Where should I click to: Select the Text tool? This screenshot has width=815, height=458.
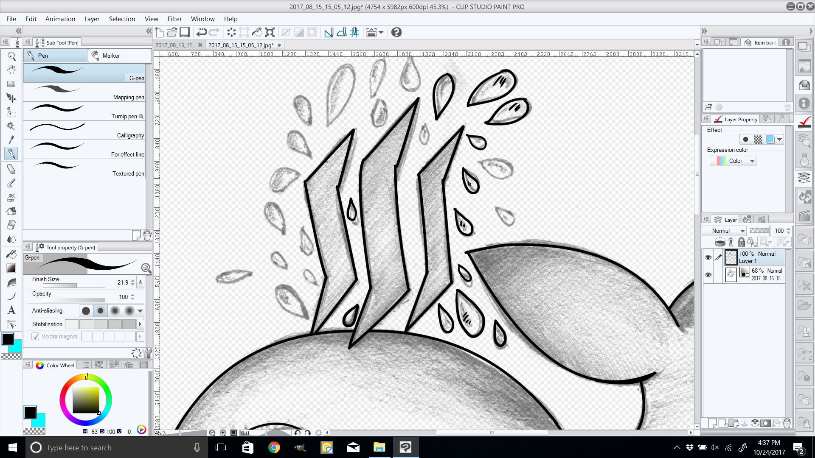point(11,310)
